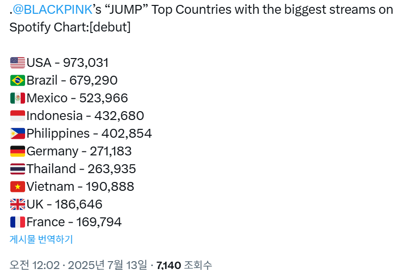
Task: Click the Spotify Chart:[debut] text
Action: coord(70,27)
